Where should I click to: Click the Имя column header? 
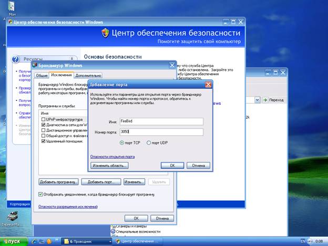click(45, 113)
